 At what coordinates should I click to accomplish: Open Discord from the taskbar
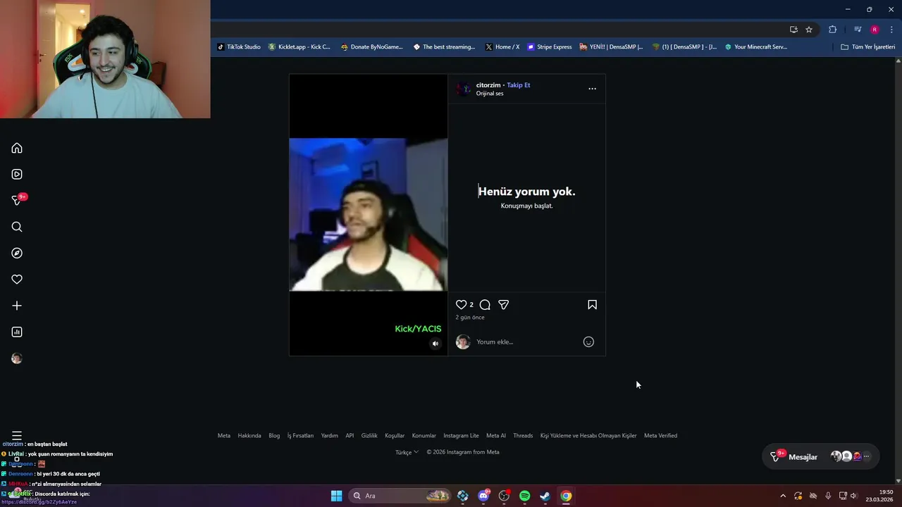pos(483,496)
